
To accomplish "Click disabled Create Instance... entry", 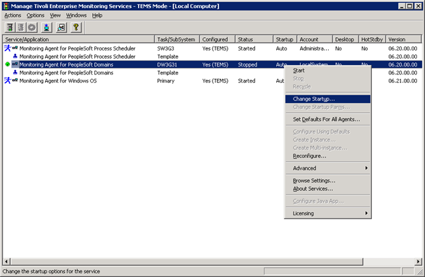I will click(327, 139).
